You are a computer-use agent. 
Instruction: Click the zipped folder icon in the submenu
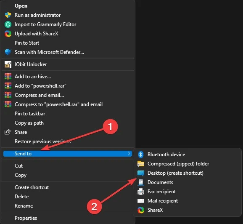tap(141, 164)
